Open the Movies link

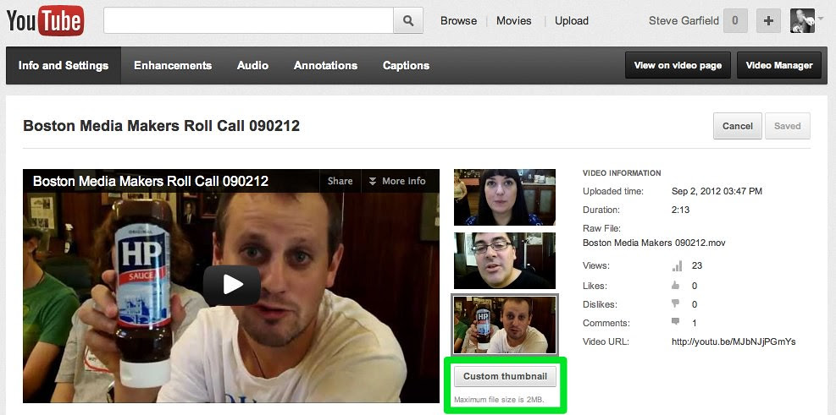click(514, 21)
